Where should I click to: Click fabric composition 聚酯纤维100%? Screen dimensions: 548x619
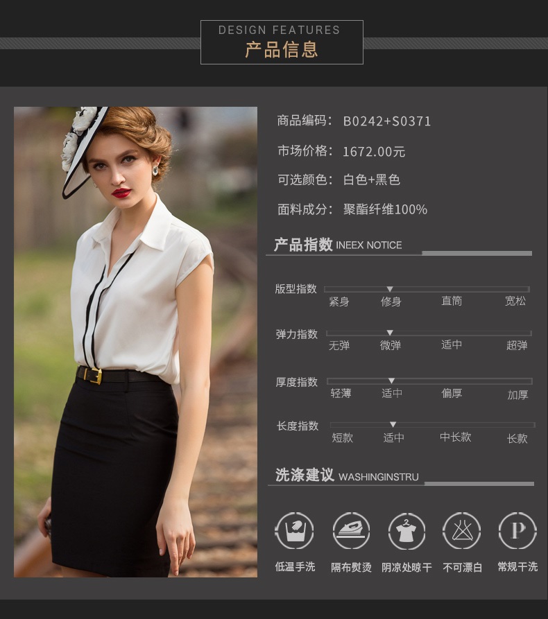click(x=385, y=209)
